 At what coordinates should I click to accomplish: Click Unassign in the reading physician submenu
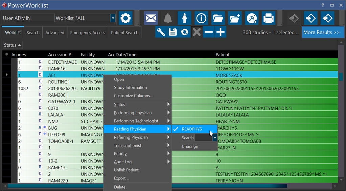(190, 146)
